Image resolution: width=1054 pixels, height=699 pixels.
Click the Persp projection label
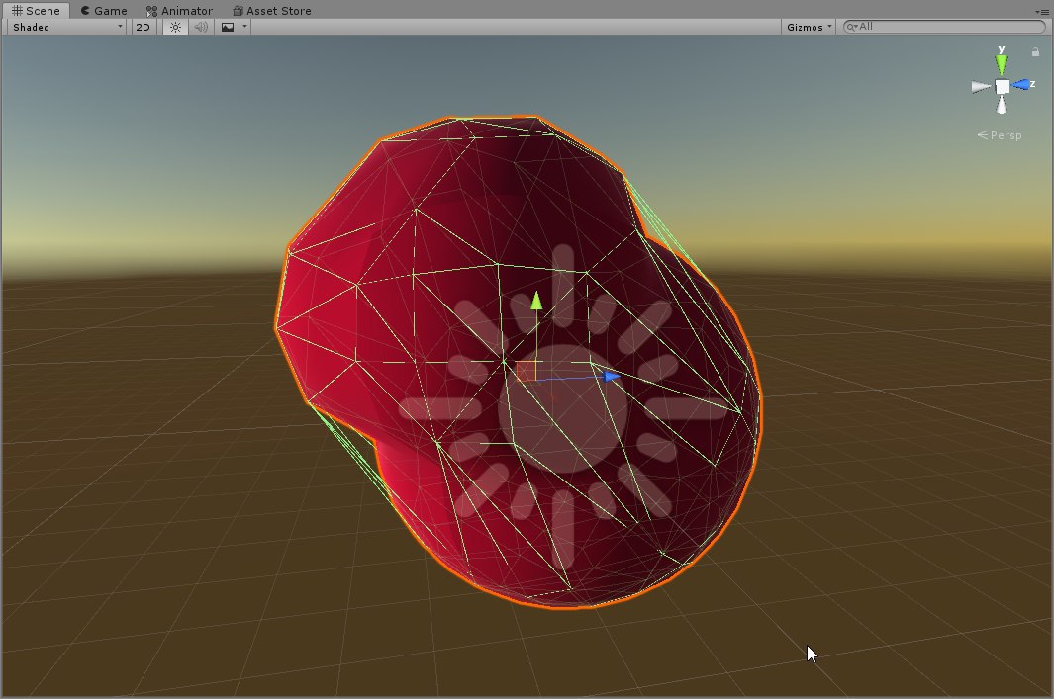coord(1006,135)
